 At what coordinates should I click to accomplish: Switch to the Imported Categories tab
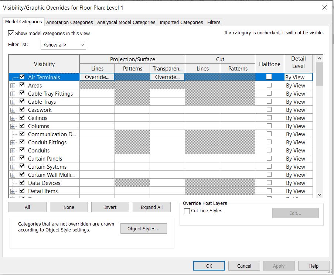181,22
